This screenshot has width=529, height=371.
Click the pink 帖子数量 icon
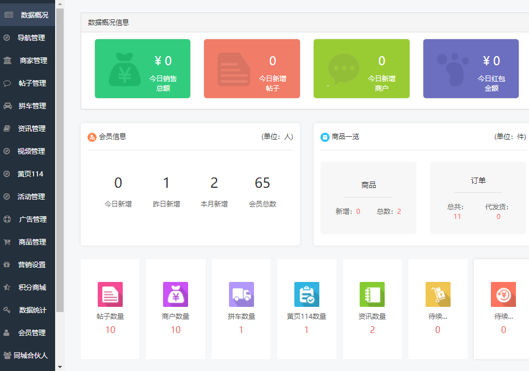point(110,294)
